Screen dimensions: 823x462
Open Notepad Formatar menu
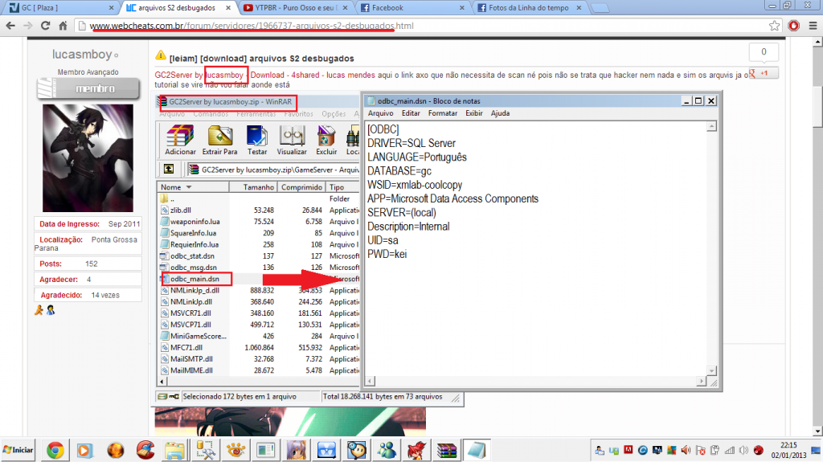[443, 112]
